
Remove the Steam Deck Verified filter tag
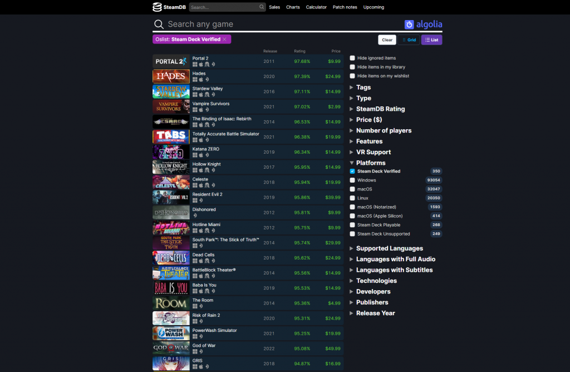point(225,40)
